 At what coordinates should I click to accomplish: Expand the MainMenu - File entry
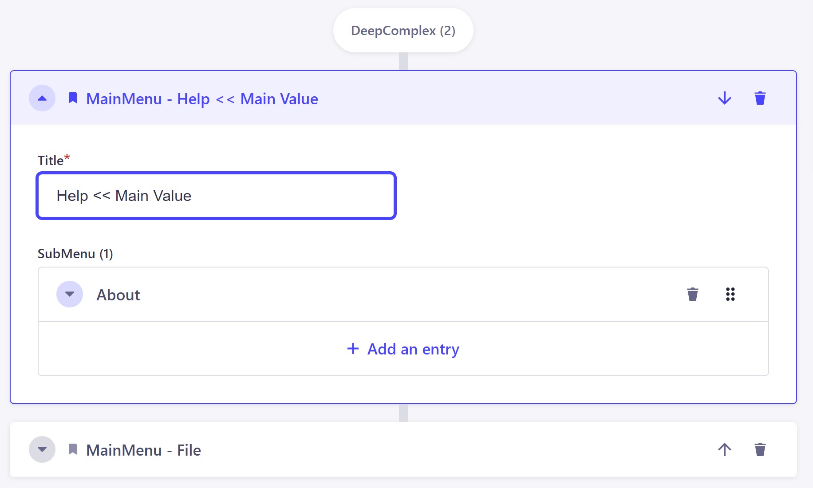[42, 449]
